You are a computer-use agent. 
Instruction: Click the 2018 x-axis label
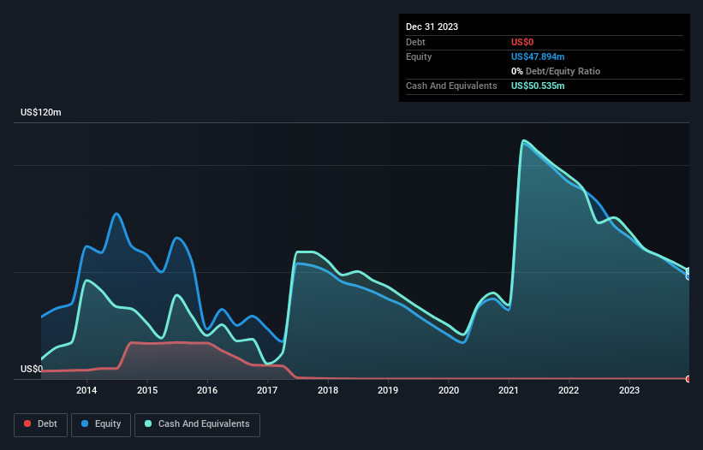(x=328, y=390)
